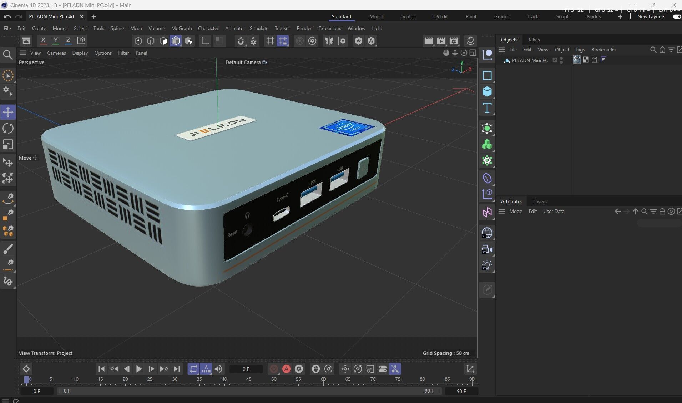Toggle Y axis lock
The width and height of the screenshot is (682, 403).
click(56, 41)
